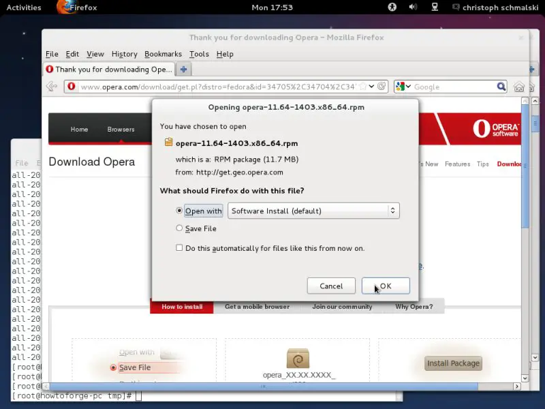Select the Why Opera? tab
Image resolution: width=545 pixels, height=409 pixels.
click(x=414, y=306)
